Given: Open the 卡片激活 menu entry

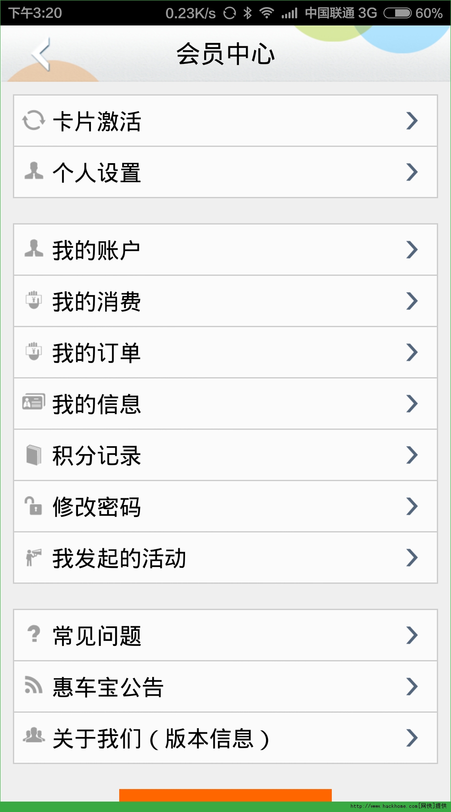Looking at the screenshot, I should [x=97, y=121].
